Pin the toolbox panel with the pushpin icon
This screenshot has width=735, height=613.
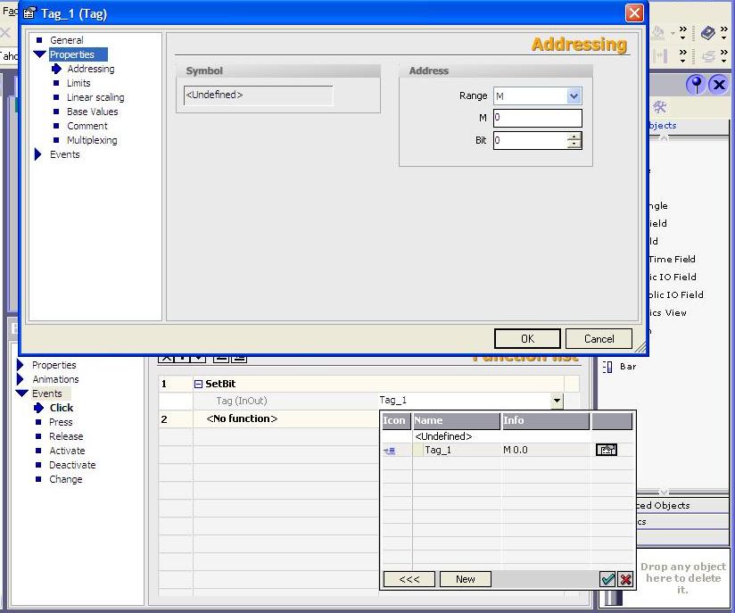click(x=695, y=84)
